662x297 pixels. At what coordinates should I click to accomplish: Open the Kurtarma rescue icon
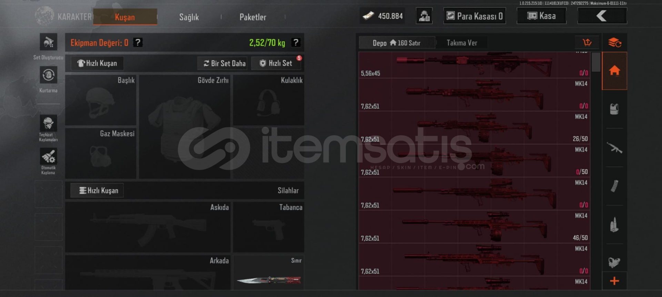(x=48, y=75)
